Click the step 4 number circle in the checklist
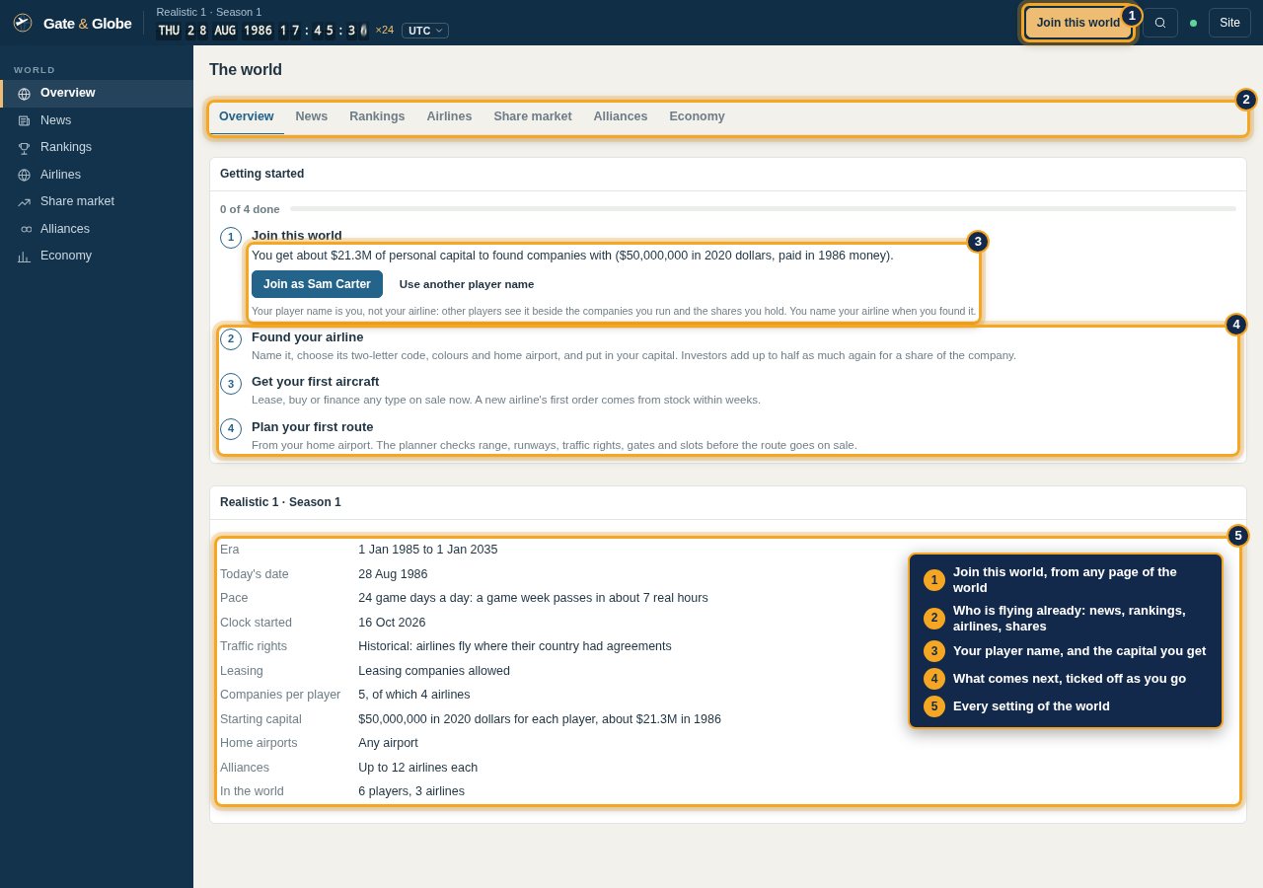Viewport: 1263px width, 888px height. pyautogui.click(x=231, y=429)
